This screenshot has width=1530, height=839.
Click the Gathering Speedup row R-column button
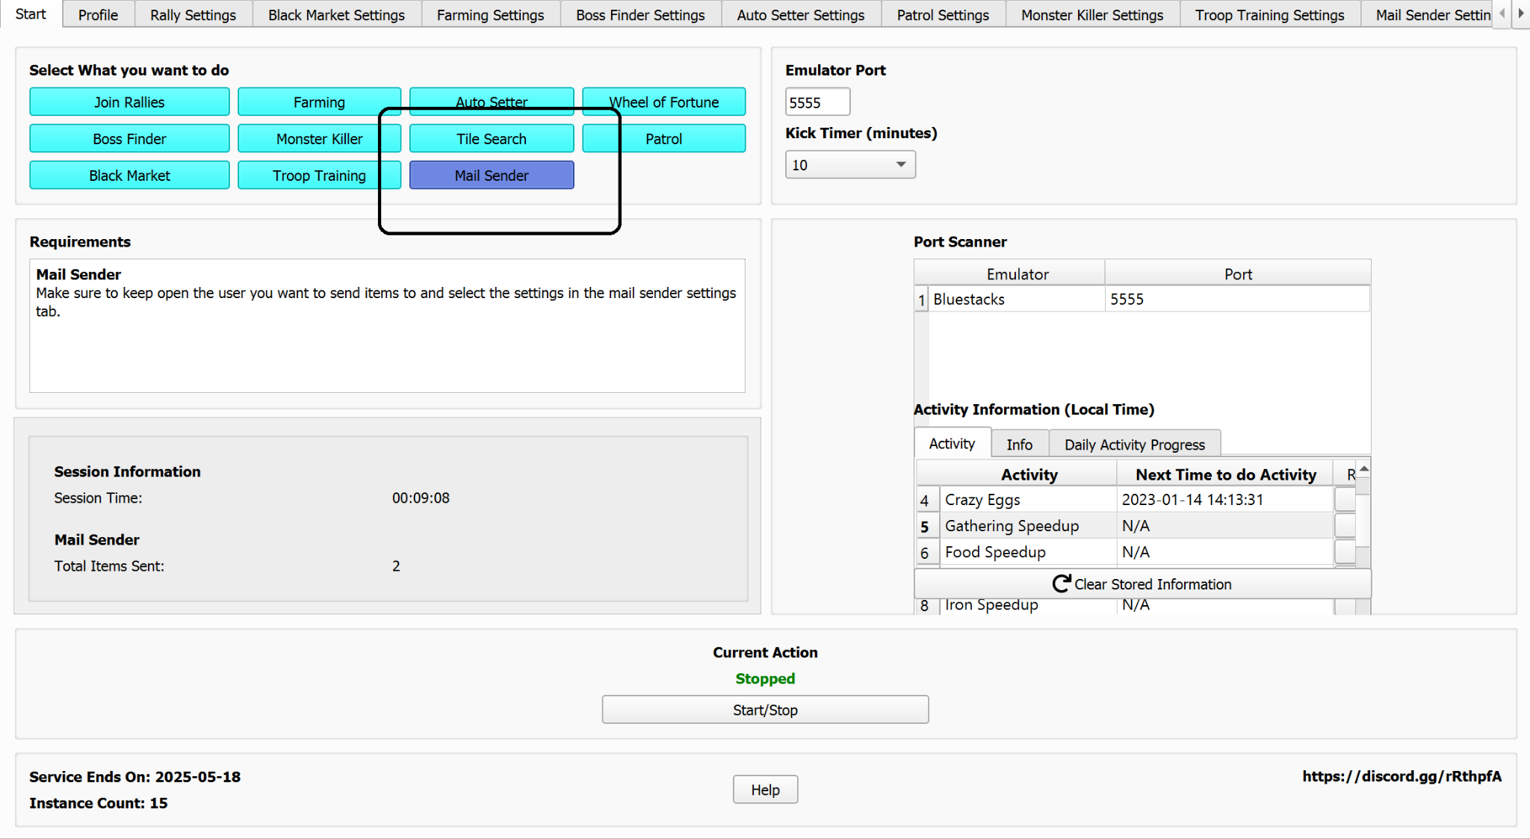coord(1345,525)
